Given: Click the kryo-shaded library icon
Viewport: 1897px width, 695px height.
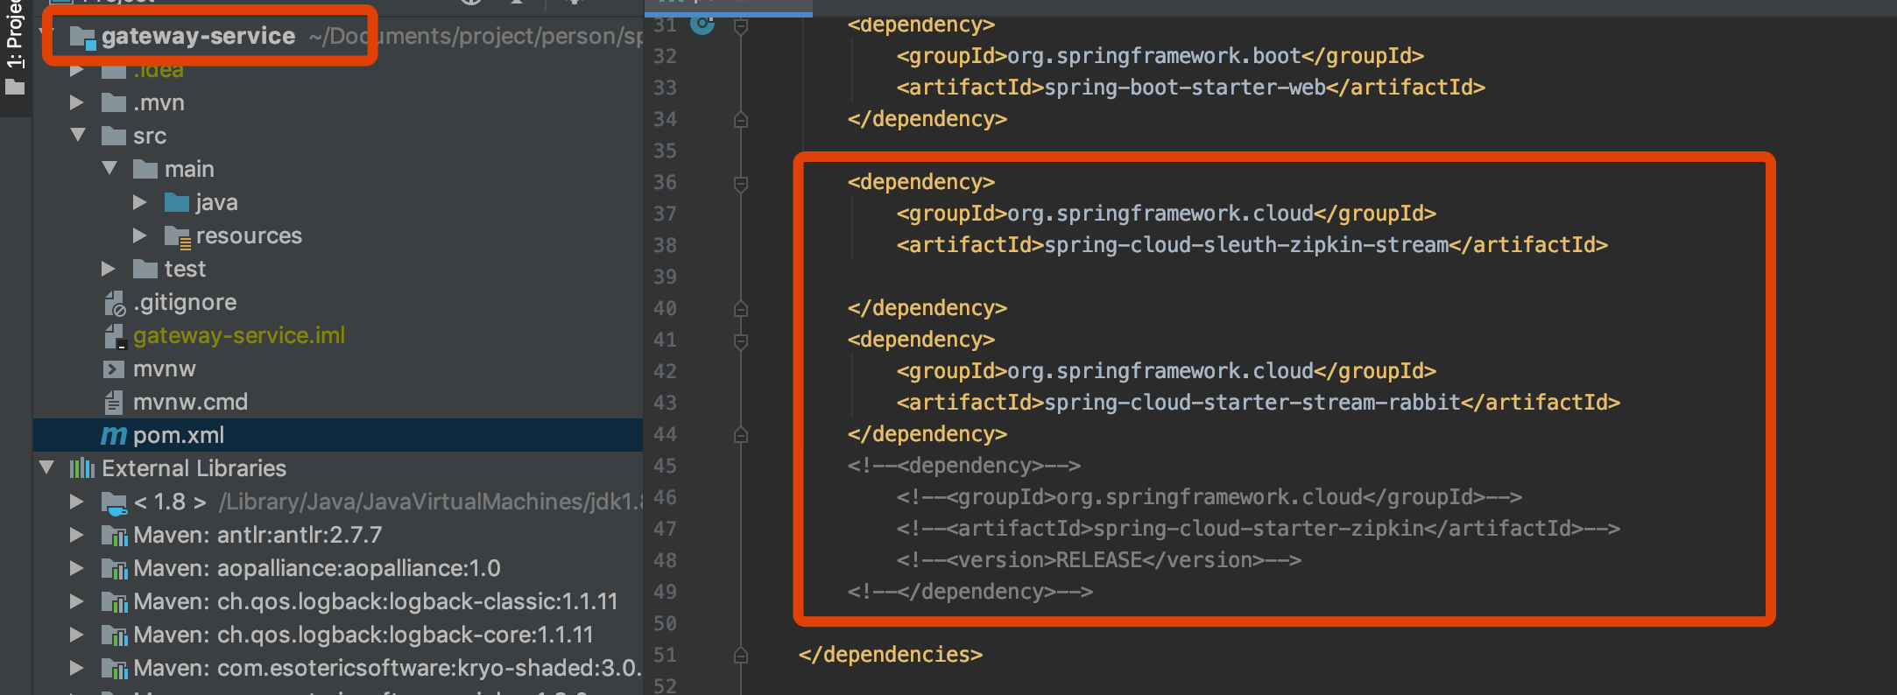Looking at the screenshot, I should (x=115, y=668).
